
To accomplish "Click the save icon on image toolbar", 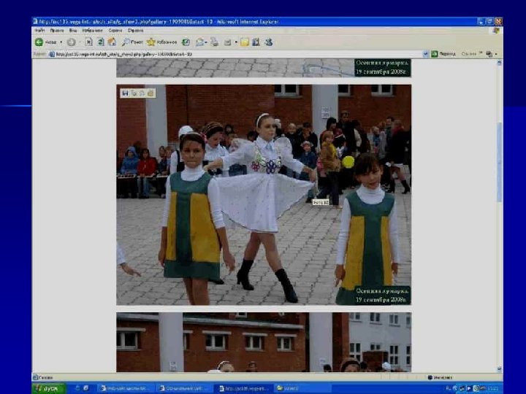I will click(126, 93).
